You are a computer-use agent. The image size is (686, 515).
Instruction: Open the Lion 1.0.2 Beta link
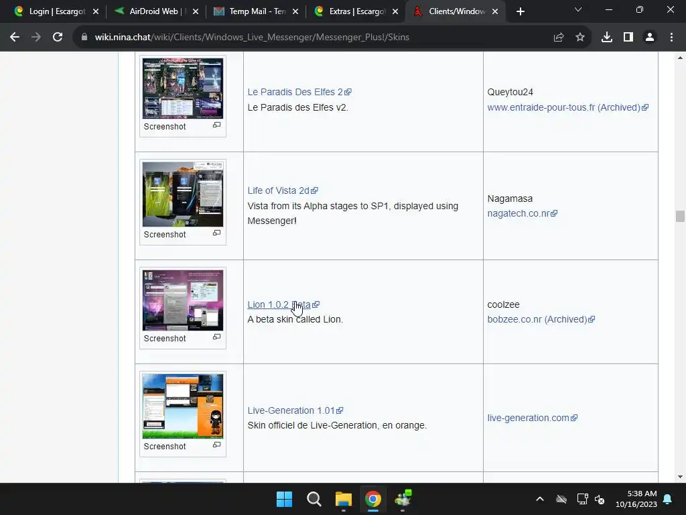click(x=283, y=304)
